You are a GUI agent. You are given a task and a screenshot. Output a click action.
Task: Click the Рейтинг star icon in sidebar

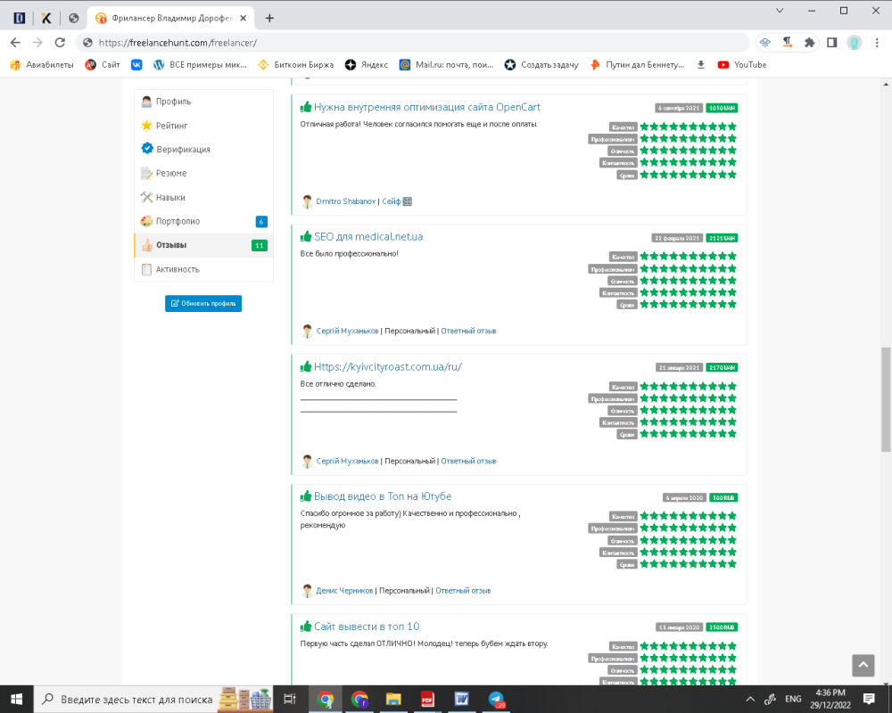[x=147, y=126]
